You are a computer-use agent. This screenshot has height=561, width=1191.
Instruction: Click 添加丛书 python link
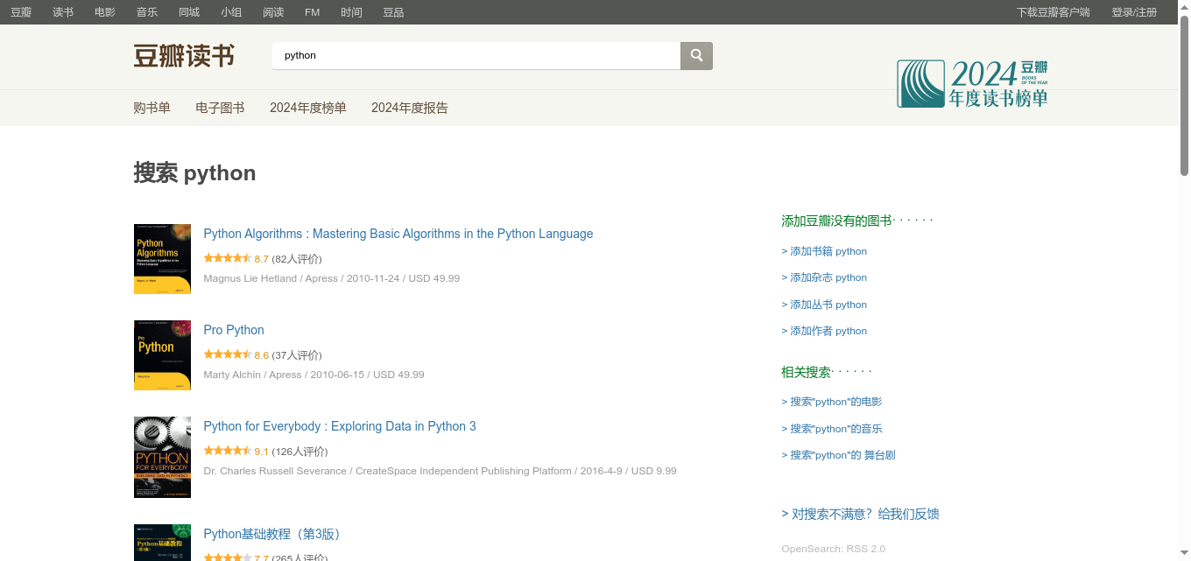click(824, 305)
